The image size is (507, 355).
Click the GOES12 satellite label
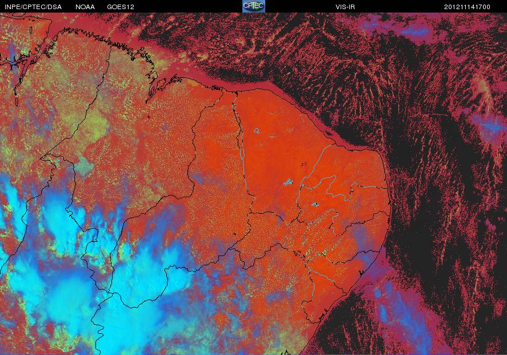tap(121, 7)
